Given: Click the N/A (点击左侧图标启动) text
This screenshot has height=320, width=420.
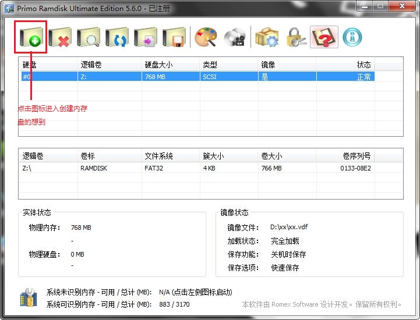Looking at the screenshot, I should point(196,292).
